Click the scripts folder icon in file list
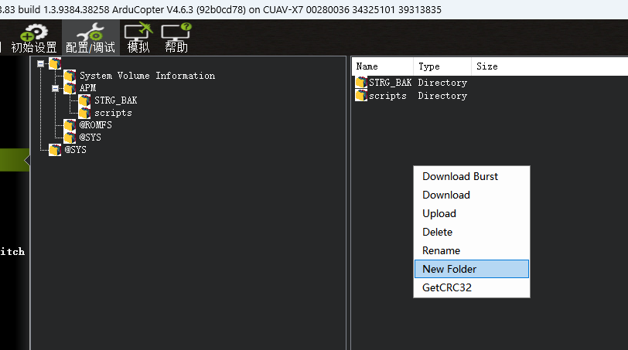The image size is (628, 350). (361, 96)
